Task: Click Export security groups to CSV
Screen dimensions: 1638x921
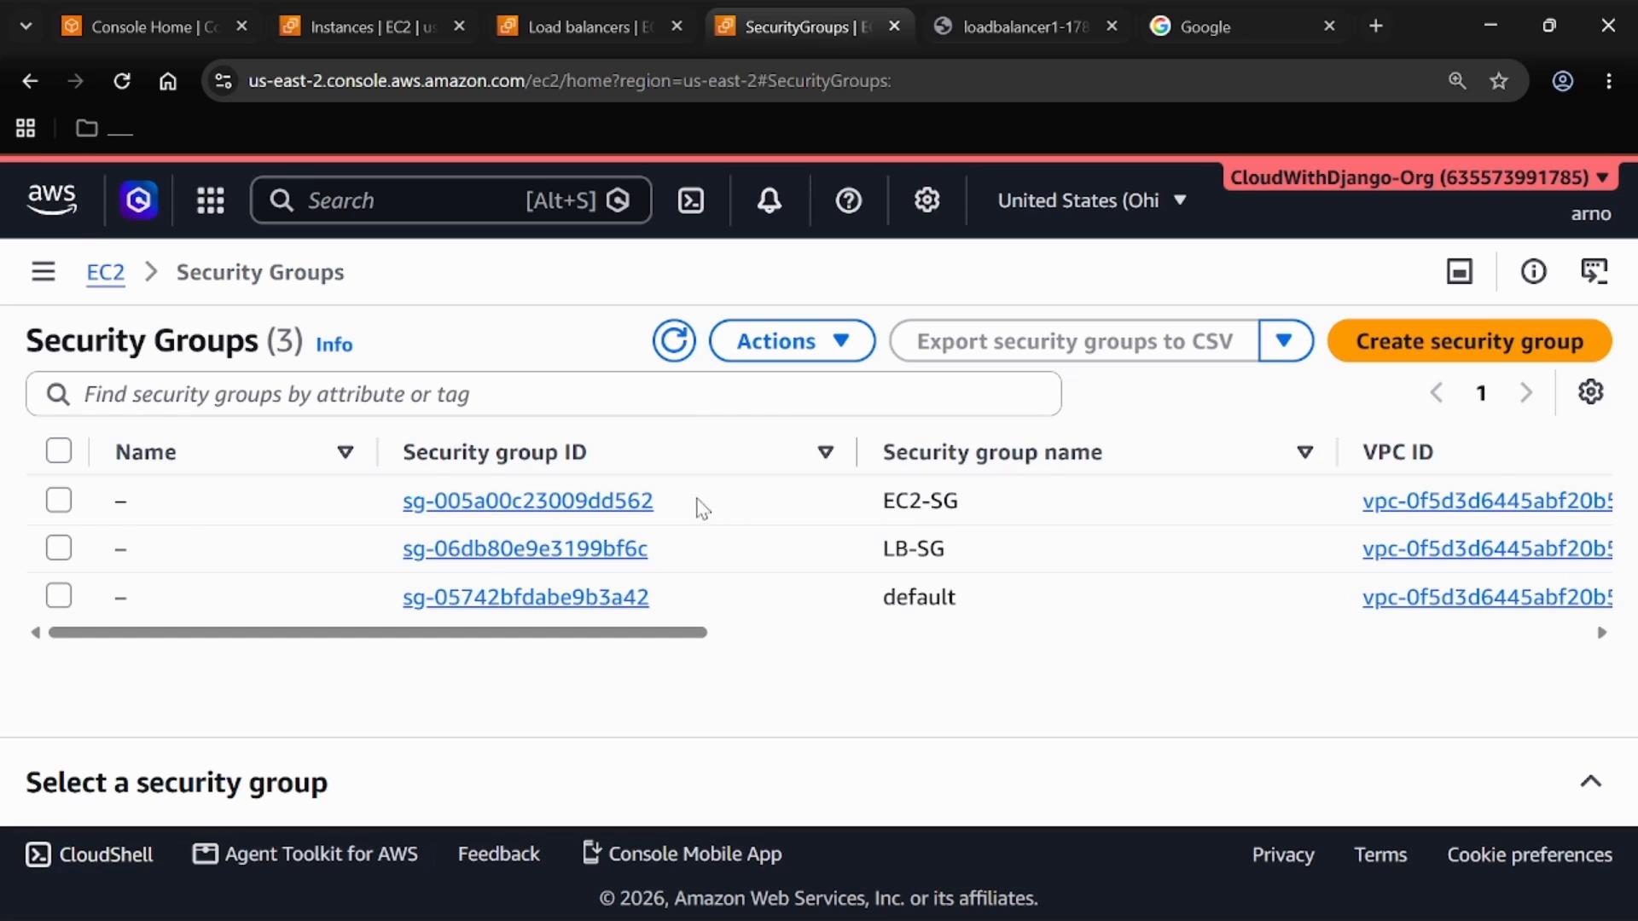Action: click(x=1074, y=341)
